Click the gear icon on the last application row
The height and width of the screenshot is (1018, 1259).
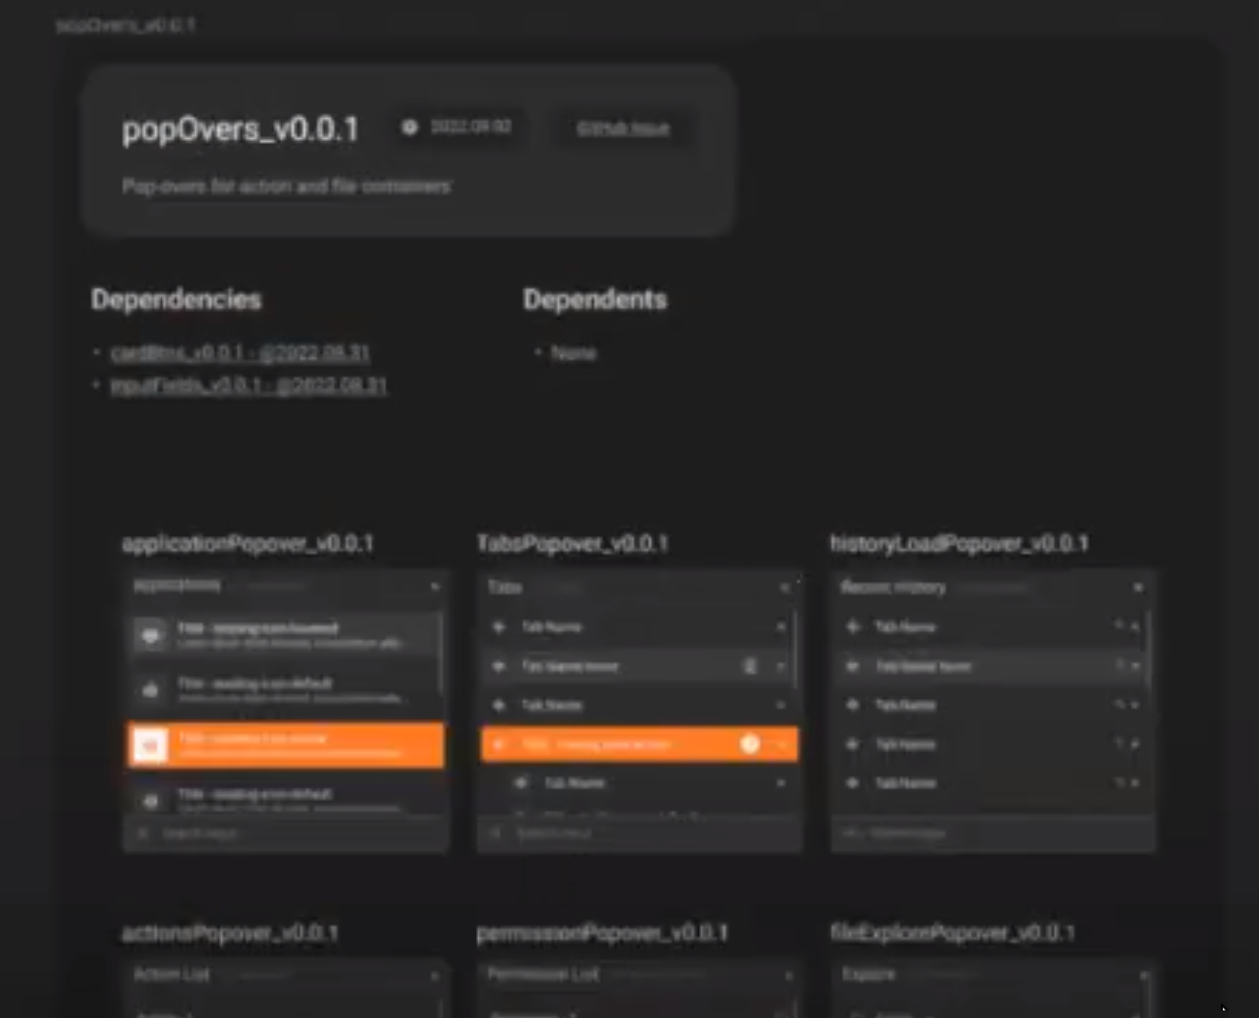point(150,802)
